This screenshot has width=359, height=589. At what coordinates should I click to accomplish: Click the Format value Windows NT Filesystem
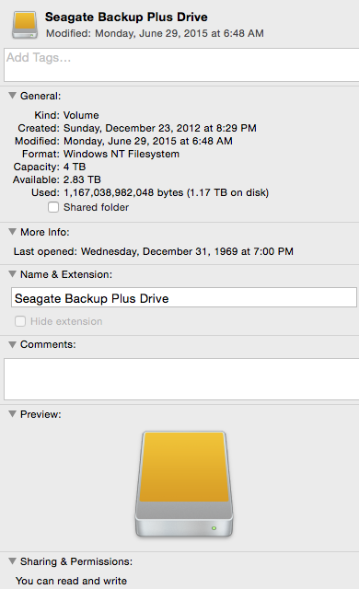point(122,154)
